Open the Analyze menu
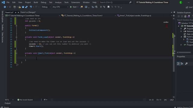Image resolution: width=193 pixels, height=108 pixels. (x=58, y=2)
